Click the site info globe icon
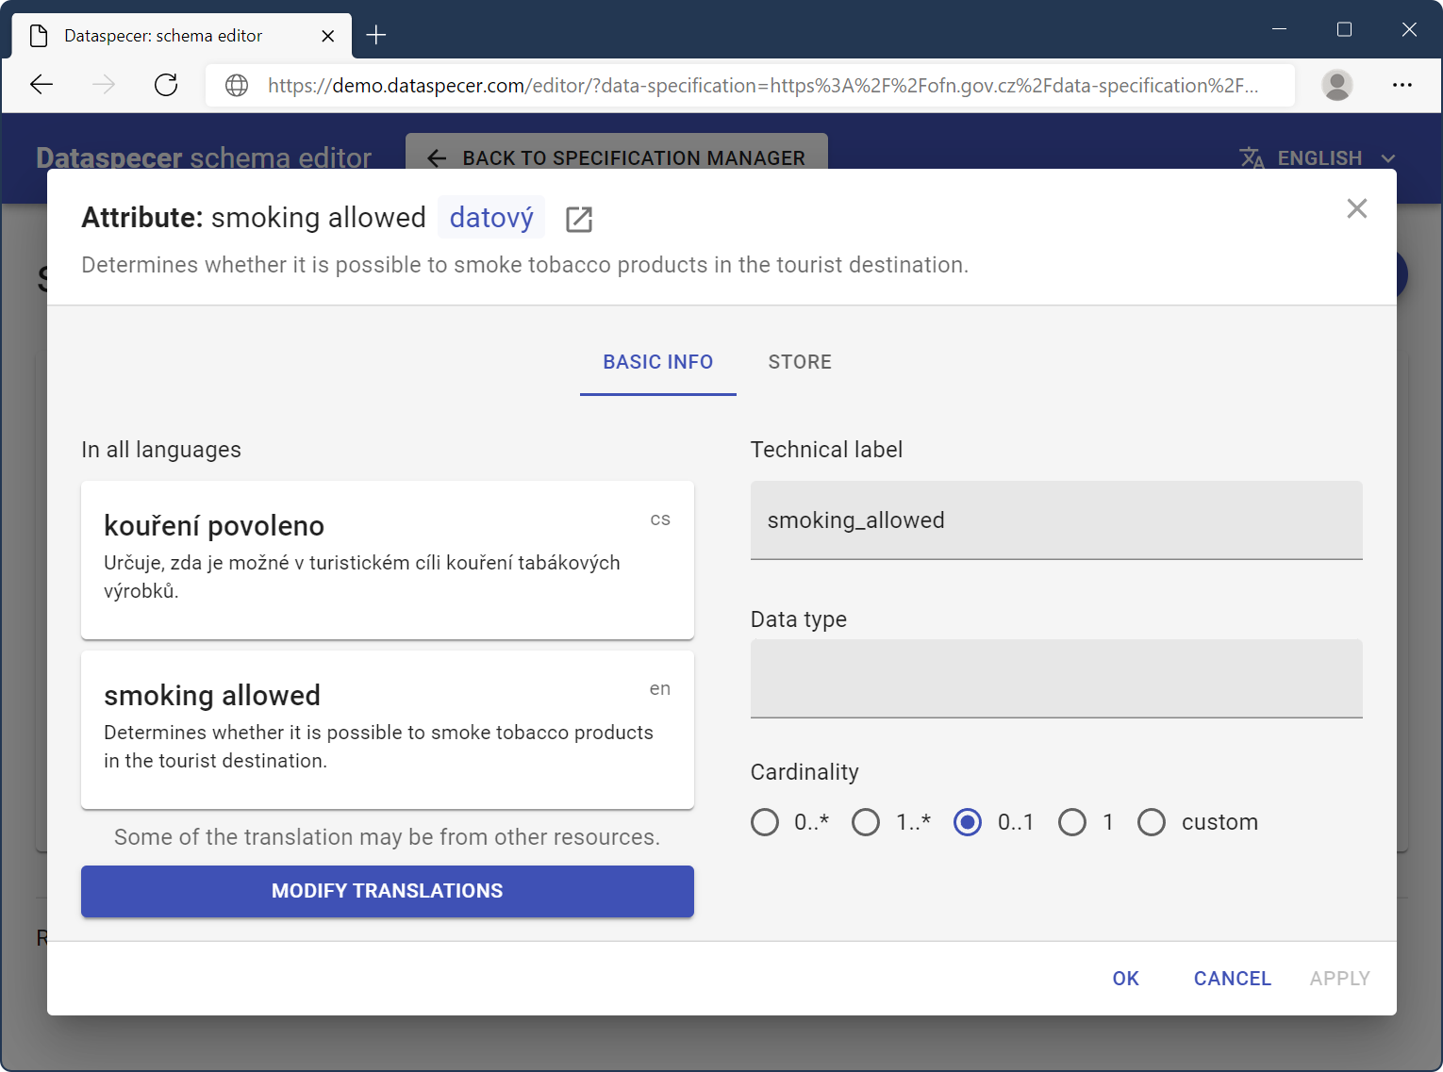 click(x=237, y=86)
